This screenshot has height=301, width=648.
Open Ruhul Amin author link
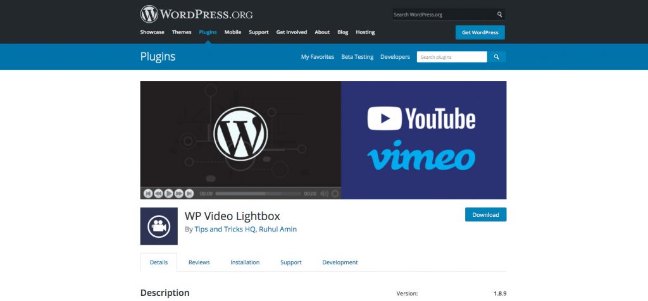coord(278,229)
